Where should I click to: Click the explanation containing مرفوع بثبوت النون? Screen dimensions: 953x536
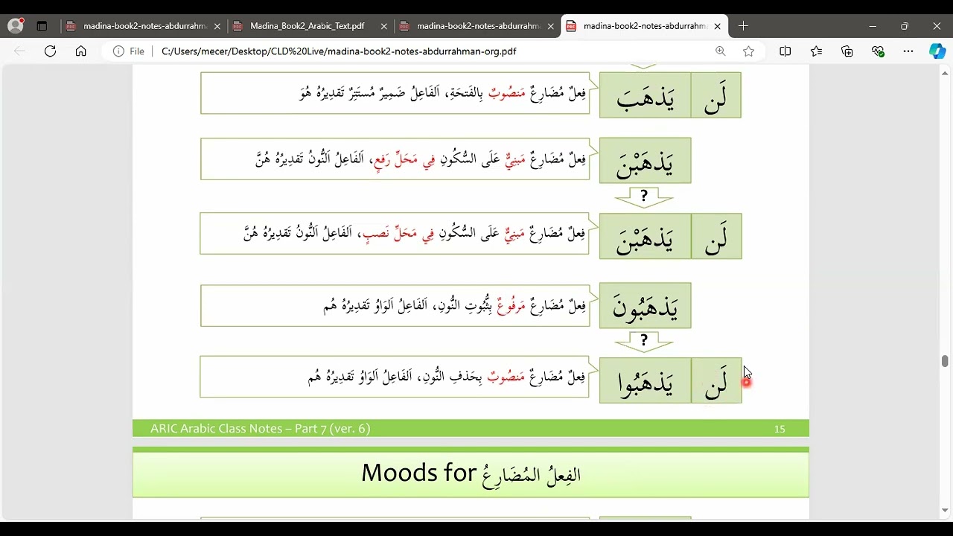click(x=395, y=305)
